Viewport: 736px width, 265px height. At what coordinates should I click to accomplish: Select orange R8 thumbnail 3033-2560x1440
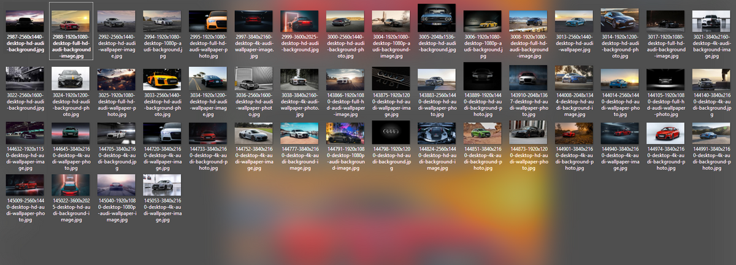pos(163,80)
